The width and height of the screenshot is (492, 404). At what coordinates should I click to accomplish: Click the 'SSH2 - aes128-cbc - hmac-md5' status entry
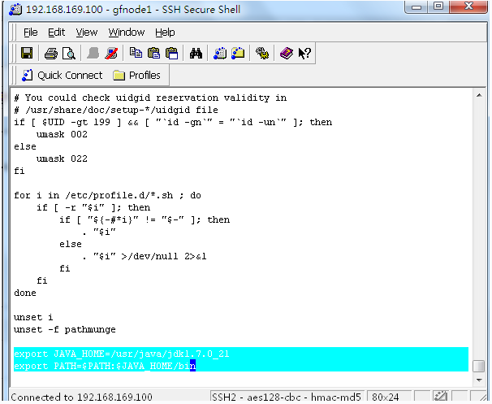pyautogui.click(x=286, y=397)
